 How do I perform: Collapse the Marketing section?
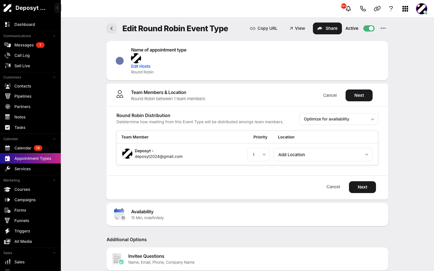(54, 180)
